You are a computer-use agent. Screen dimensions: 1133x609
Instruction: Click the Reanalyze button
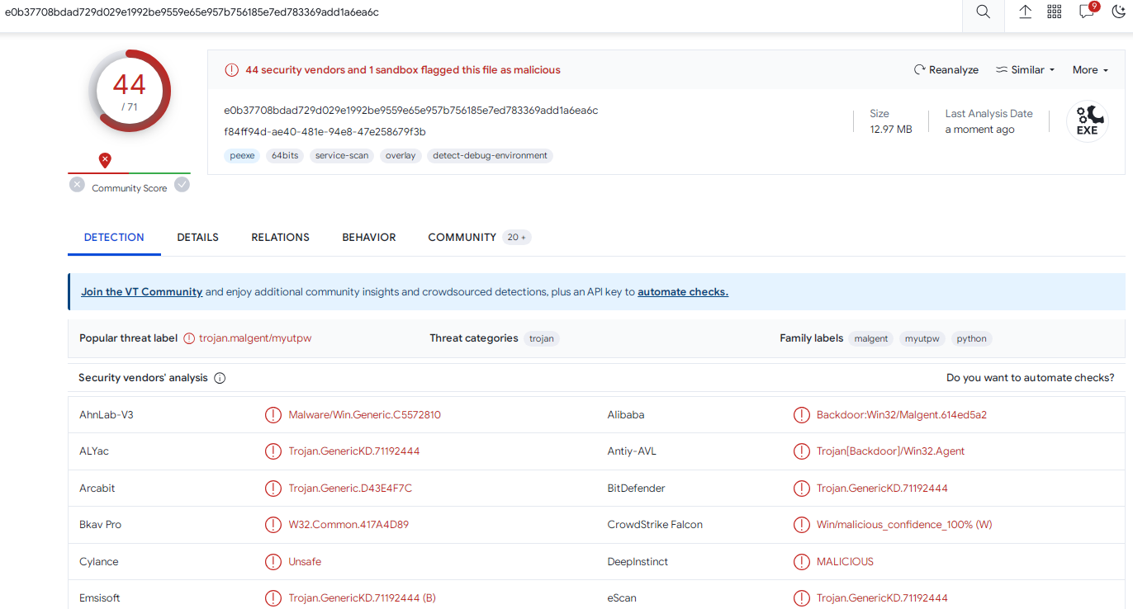tap(946, 70)
